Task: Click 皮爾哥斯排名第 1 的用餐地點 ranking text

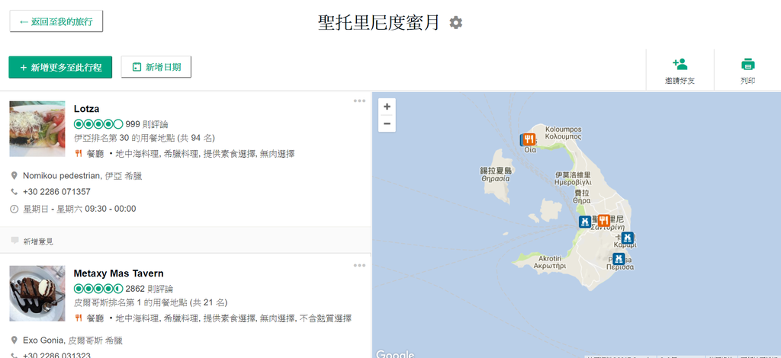Action: (x=150, y=302)
